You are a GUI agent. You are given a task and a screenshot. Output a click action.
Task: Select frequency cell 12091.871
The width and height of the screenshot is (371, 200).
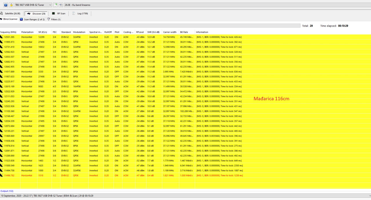[x=9, y=151]
